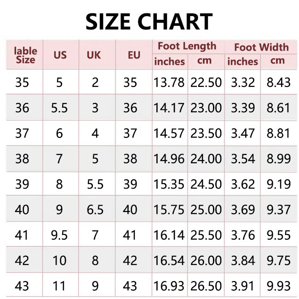Select the foot width 8.43 cm cell

279,82
